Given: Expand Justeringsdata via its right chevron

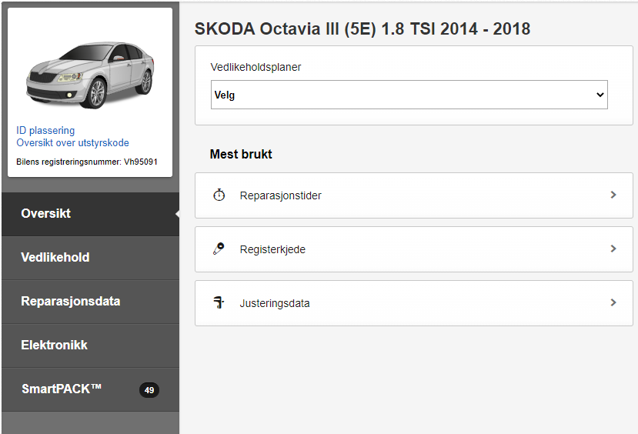Looking at the screenshot, I should (613, 302).
